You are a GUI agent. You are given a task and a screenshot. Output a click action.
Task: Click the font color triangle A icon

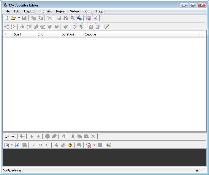(x=56, y=145)
